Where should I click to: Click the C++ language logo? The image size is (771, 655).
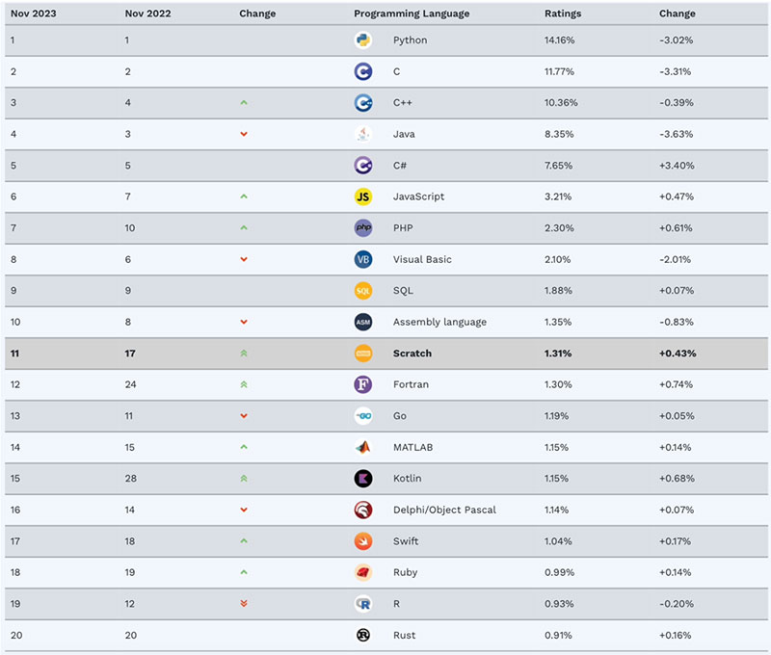[x=363, y=103]
